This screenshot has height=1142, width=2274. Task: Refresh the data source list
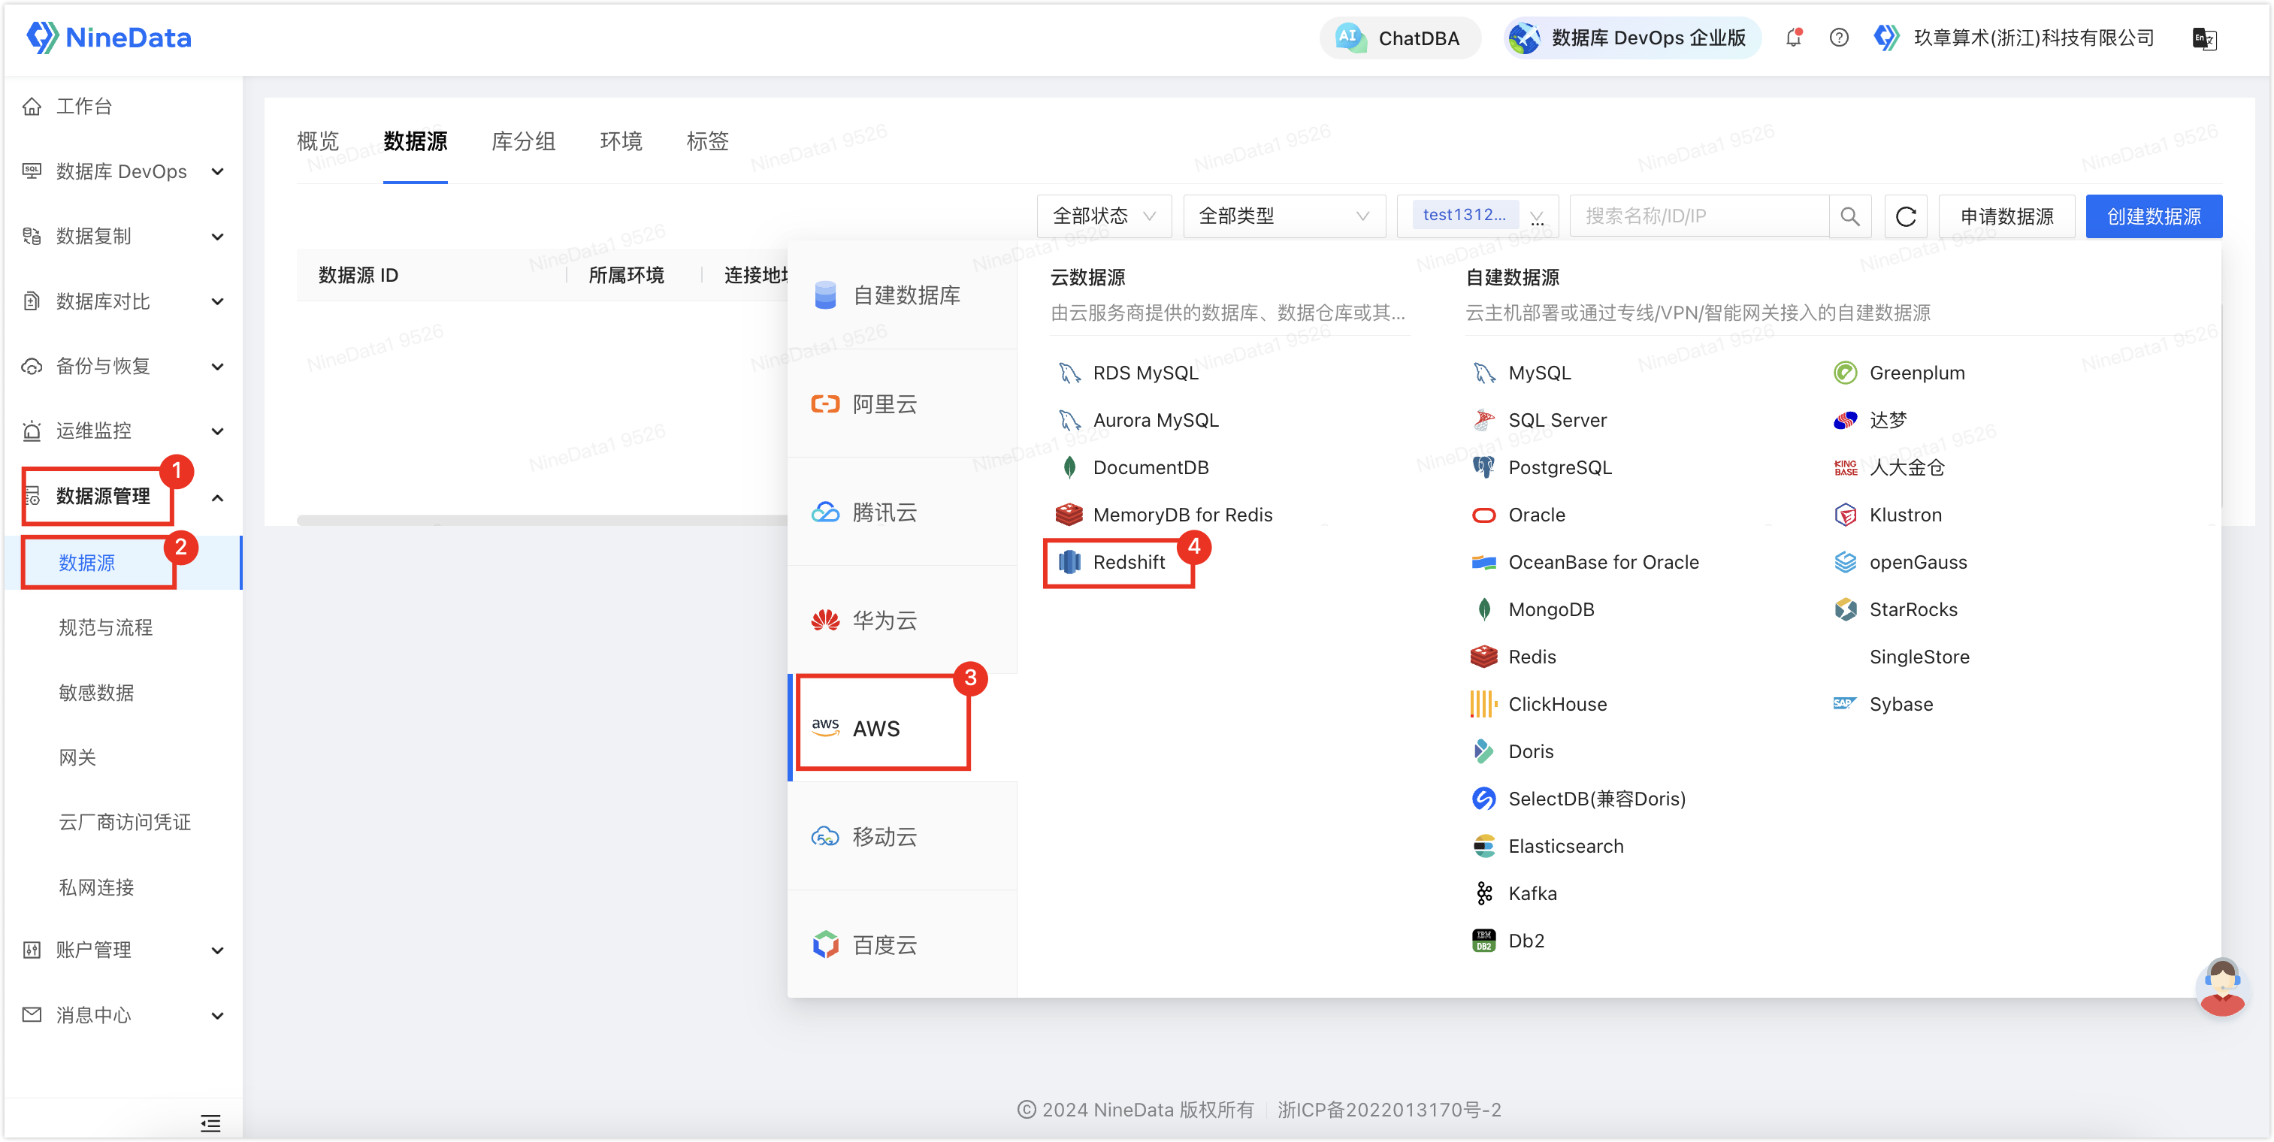click(1906, 216)
